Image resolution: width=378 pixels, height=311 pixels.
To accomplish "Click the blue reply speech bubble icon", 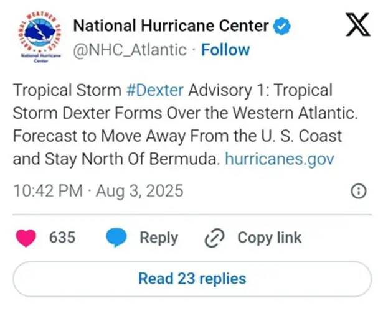I will click(x=116, y=238).
